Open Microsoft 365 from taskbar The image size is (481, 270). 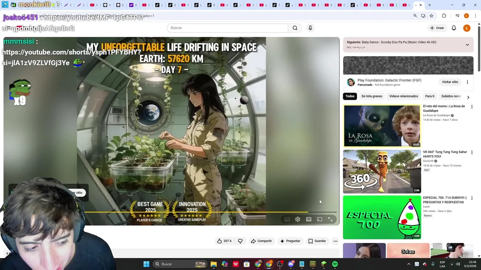pos(225,264)
